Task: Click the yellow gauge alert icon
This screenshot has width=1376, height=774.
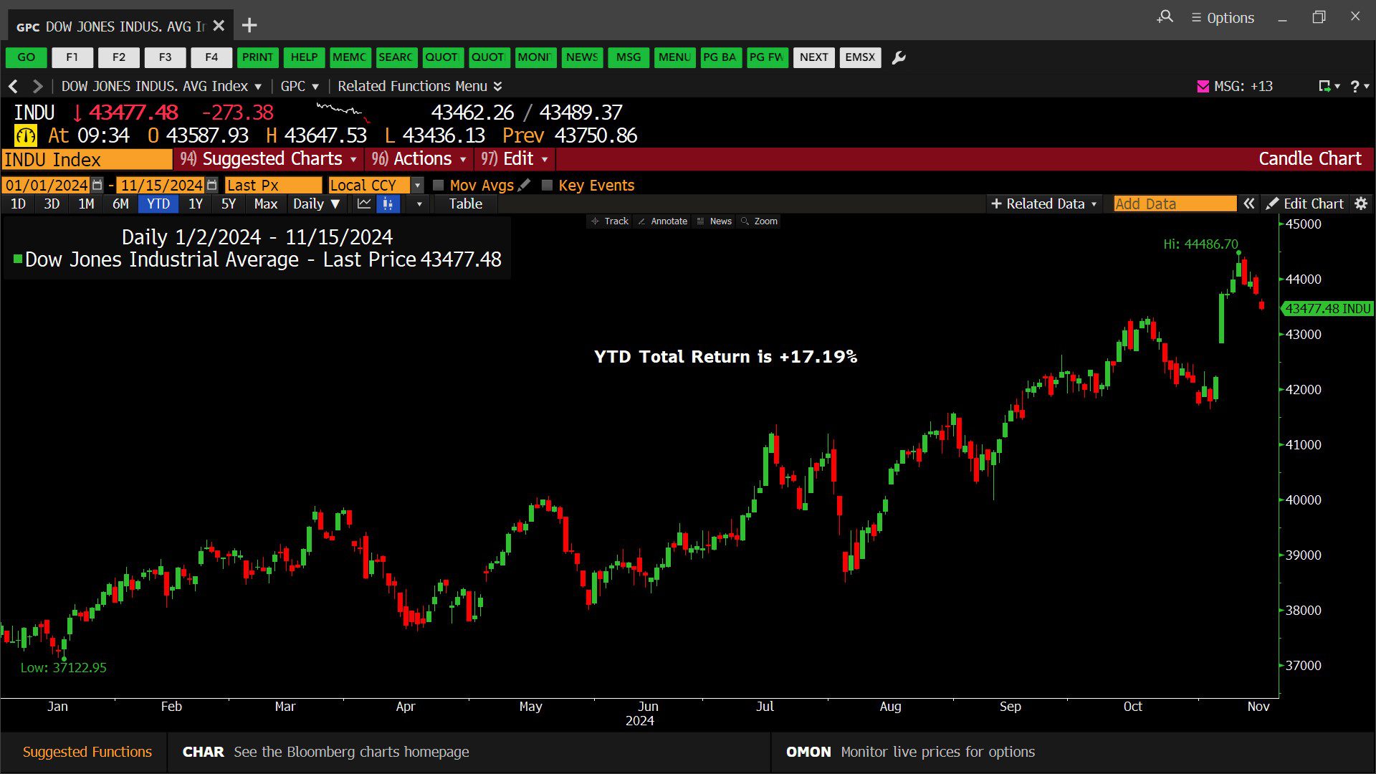Action: (x=26, y=135)
